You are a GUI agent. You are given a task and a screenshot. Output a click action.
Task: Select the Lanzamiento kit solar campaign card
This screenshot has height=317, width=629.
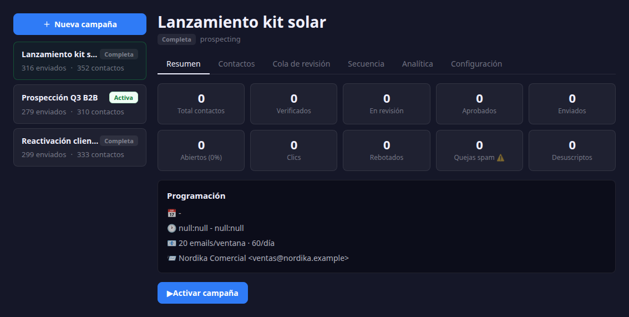(x=80, y=61)
